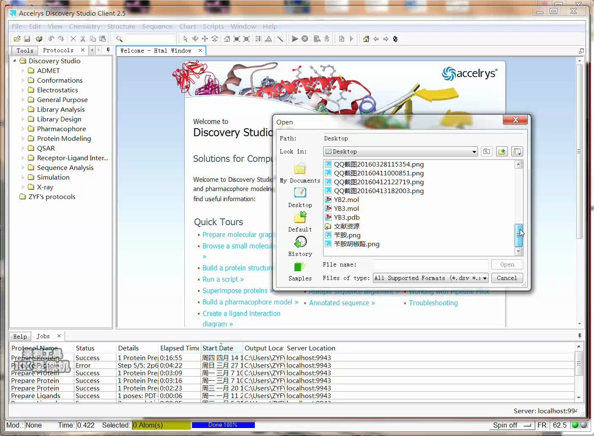This screenshot has width=594, height=436.
Task: Click the Up one level folder icon
Action: pos(486,151)
